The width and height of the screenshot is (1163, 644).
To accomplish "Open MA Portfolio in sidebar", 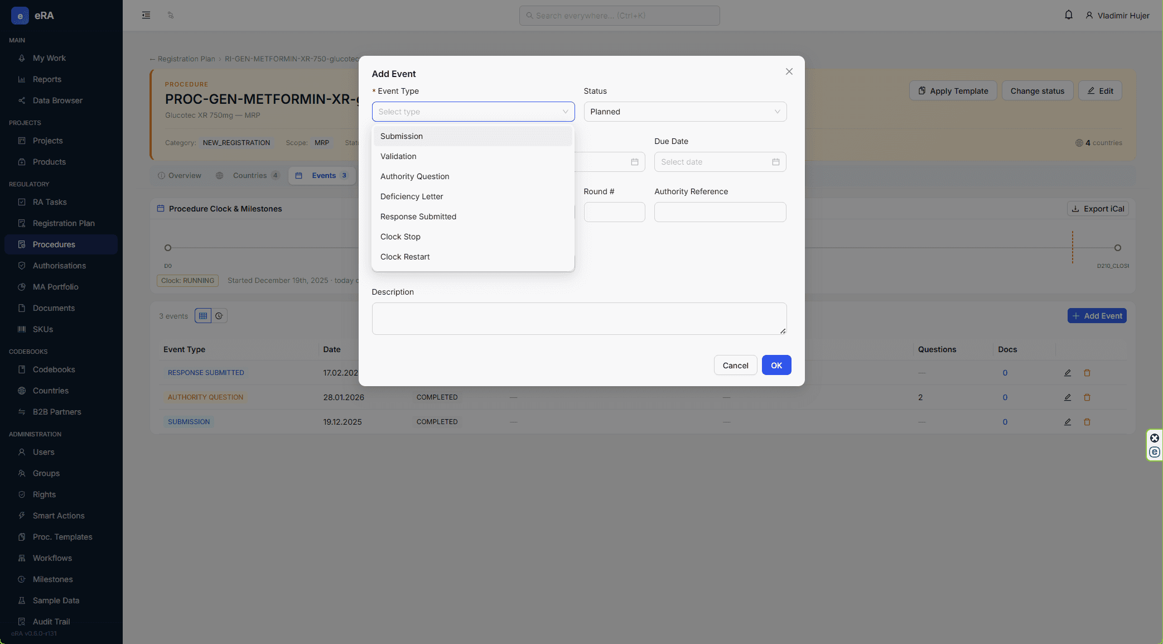I will [x=61, y=287].
